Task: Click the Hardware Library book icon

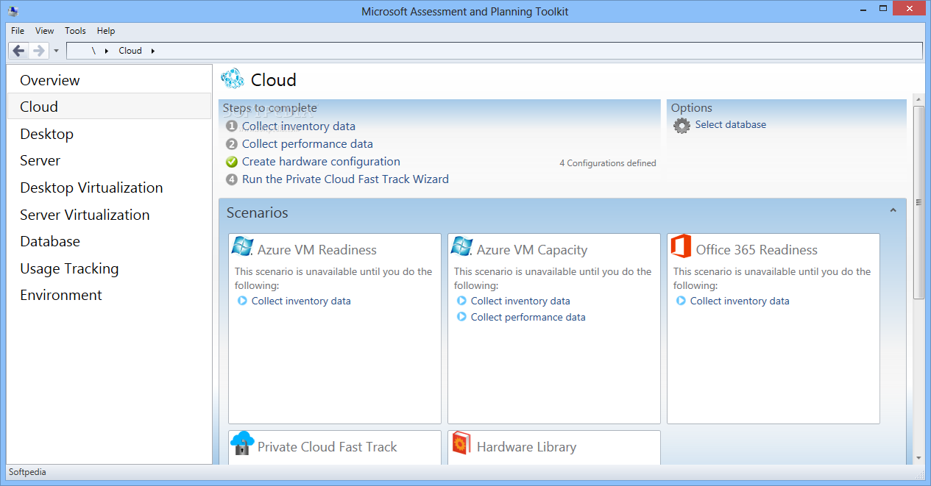Action: click(x=461, y=443)
